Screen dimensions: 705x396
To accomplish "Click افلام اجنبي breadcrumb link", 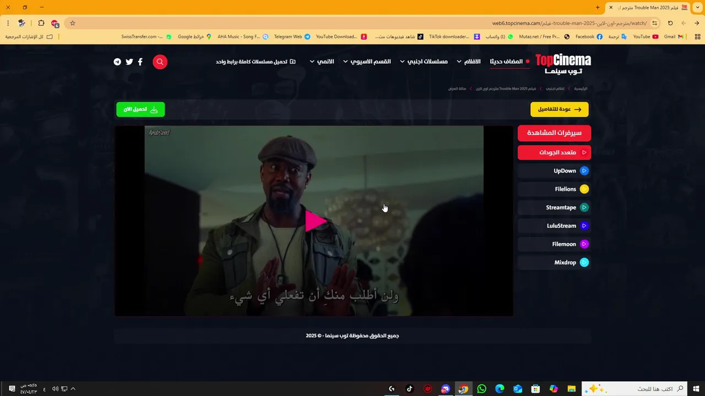I will pyautogui.click(x=555, y=89).
